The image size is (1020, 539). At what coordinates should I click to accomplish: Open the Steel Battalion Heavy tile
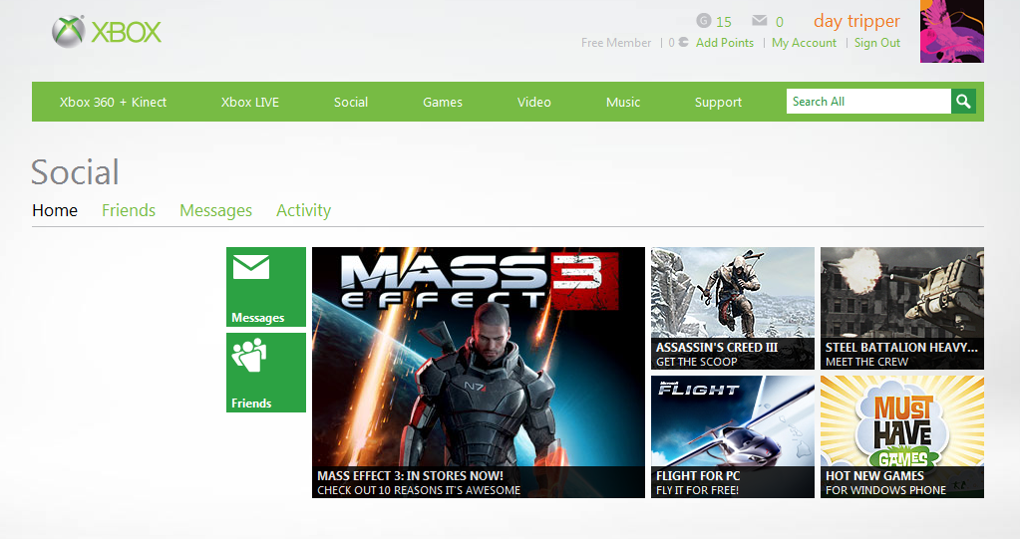click(x=902, y=308)
